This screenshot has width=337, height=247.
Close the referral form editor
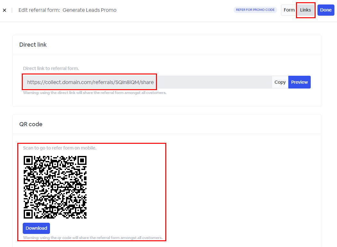[x=4, y=10]
